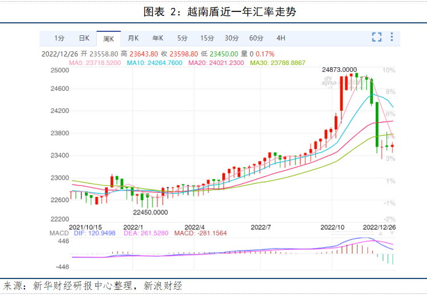
Task: Select the 60分 interval tab
Action: (x=255, y=38)
